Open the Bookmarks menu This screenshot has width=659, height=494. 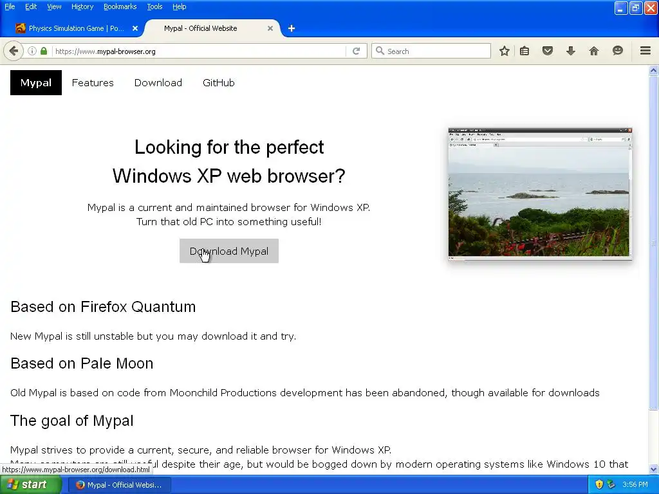[120, 6]
